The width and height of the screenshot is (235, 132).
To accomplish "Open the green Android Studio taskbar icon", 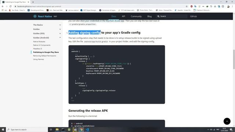I will pyautogui.click(x=69, y=129).
